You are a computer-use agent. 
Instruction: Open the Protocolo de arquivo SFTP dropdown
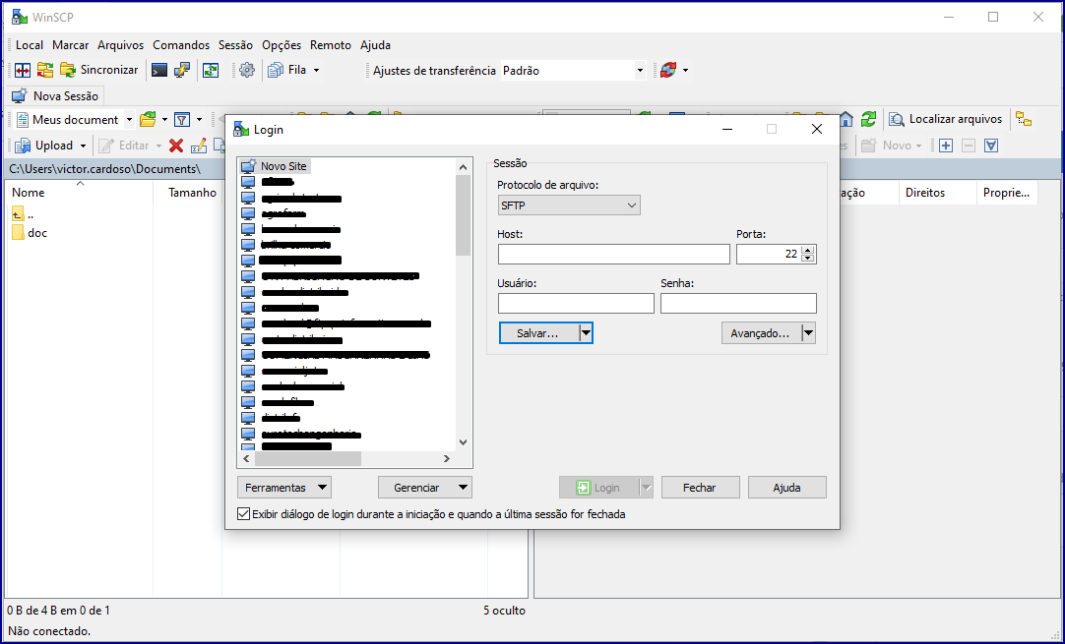tap(569, 205)
